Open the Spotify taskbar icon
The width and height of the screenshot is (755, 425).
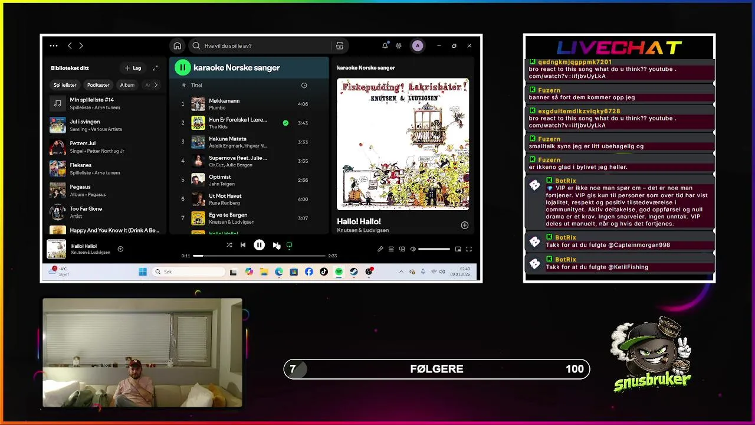339,272
